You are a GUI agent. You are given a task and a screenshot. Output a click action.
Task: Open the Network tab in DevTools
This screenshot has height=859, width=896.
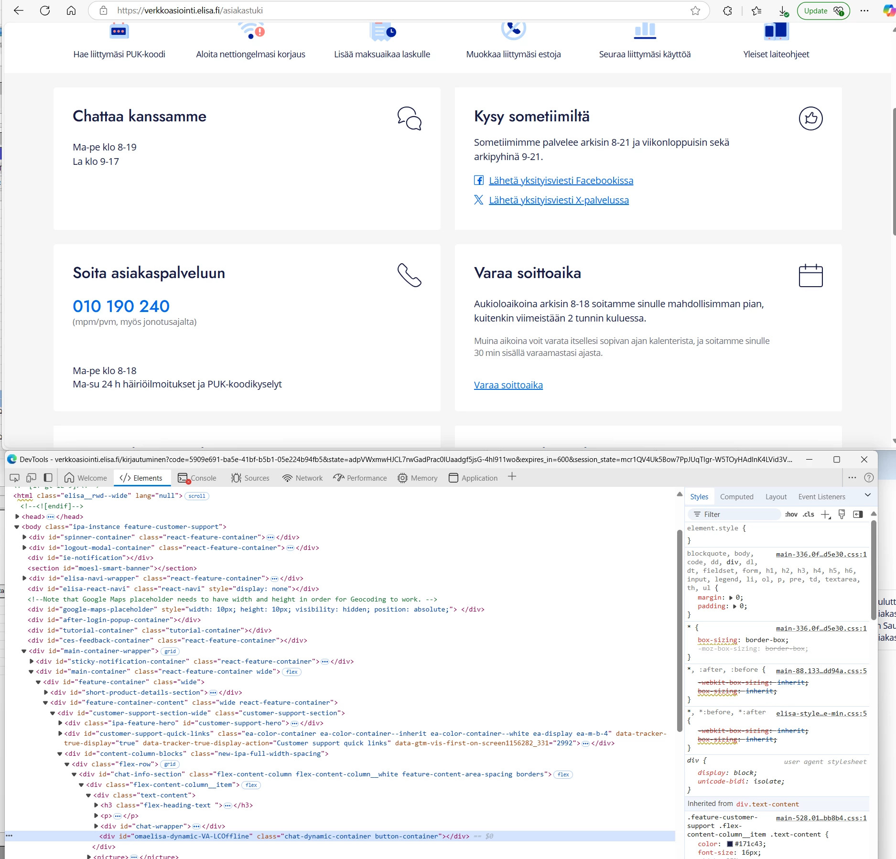[x=302, y=478]
